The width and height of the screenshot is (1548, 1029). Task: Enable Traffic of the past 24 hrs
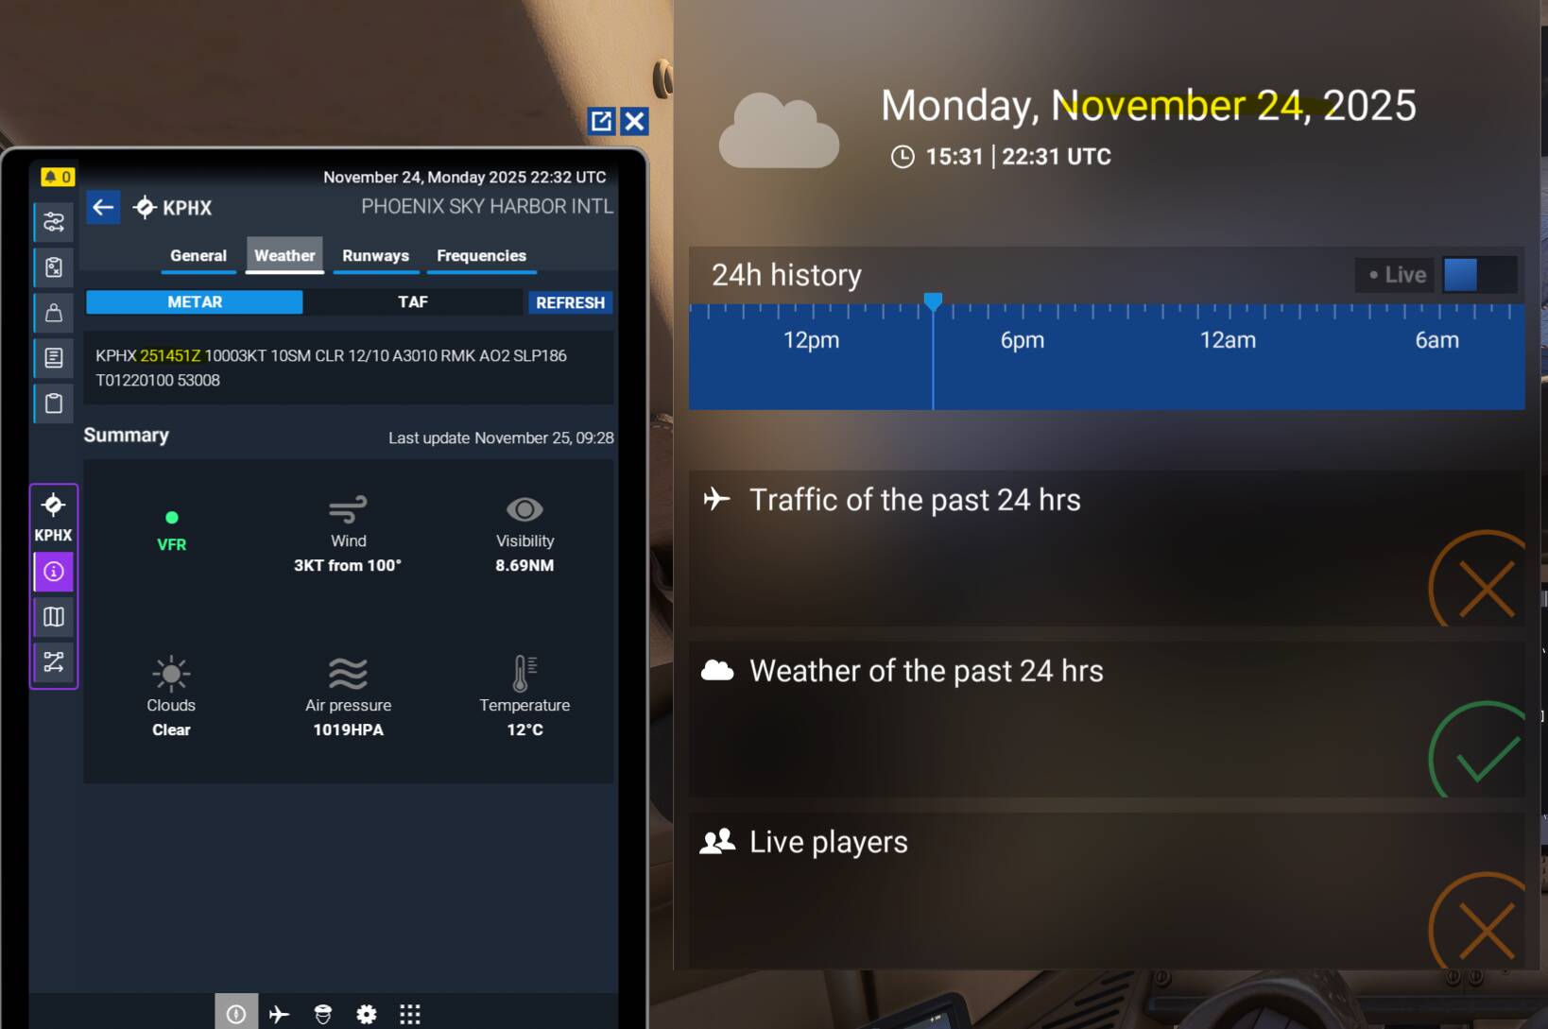[x=1485, y=586]
